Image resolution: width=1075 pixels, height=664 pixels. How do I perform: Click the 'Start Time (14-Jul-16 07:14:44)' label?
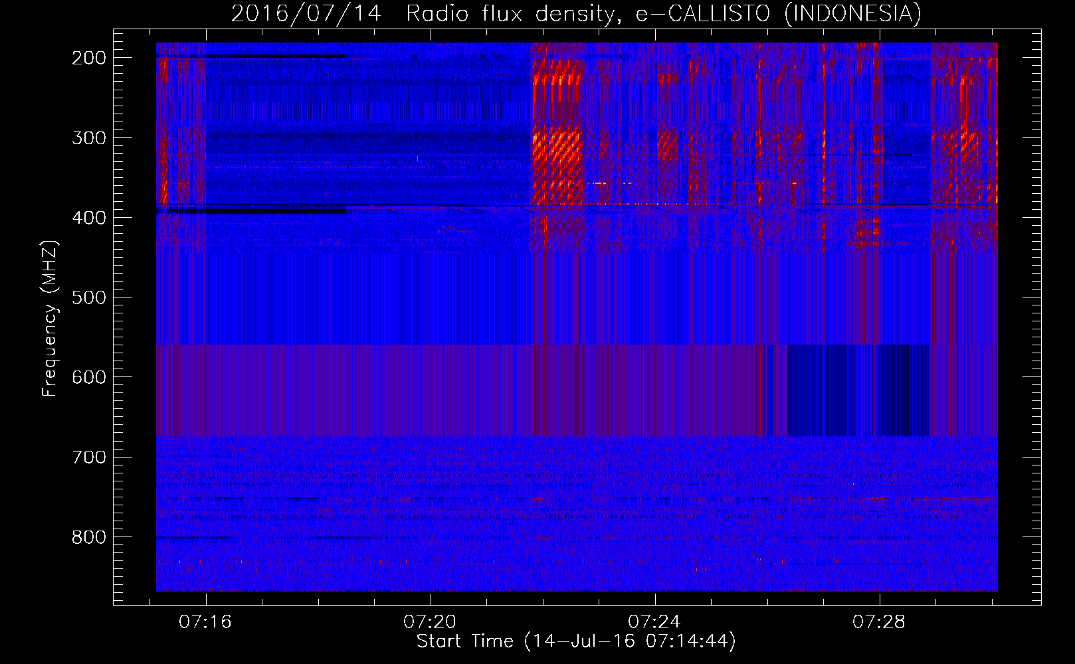click(576, 641)
